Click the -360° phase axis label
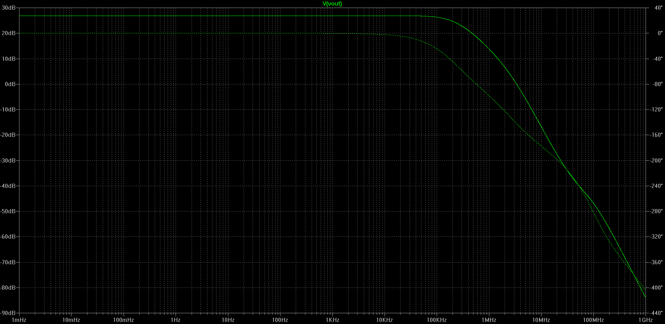This screenshot has width=665, height=324. (x=656, y=262)
